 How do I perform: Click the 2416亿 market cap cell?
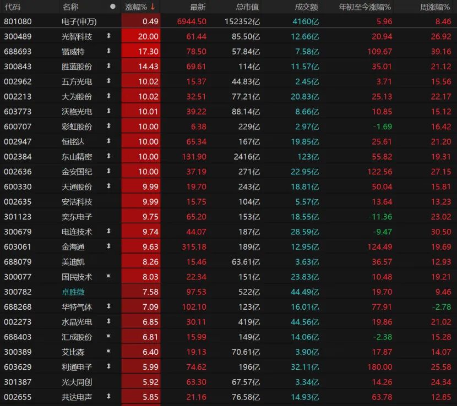pyautogui.click(x=247, y=157)
